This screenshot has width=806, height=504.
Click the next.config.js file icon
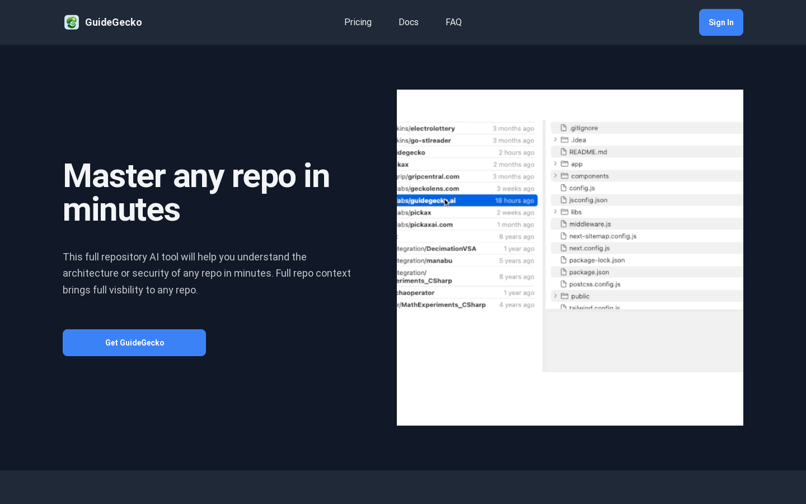[x=564, y=248]
